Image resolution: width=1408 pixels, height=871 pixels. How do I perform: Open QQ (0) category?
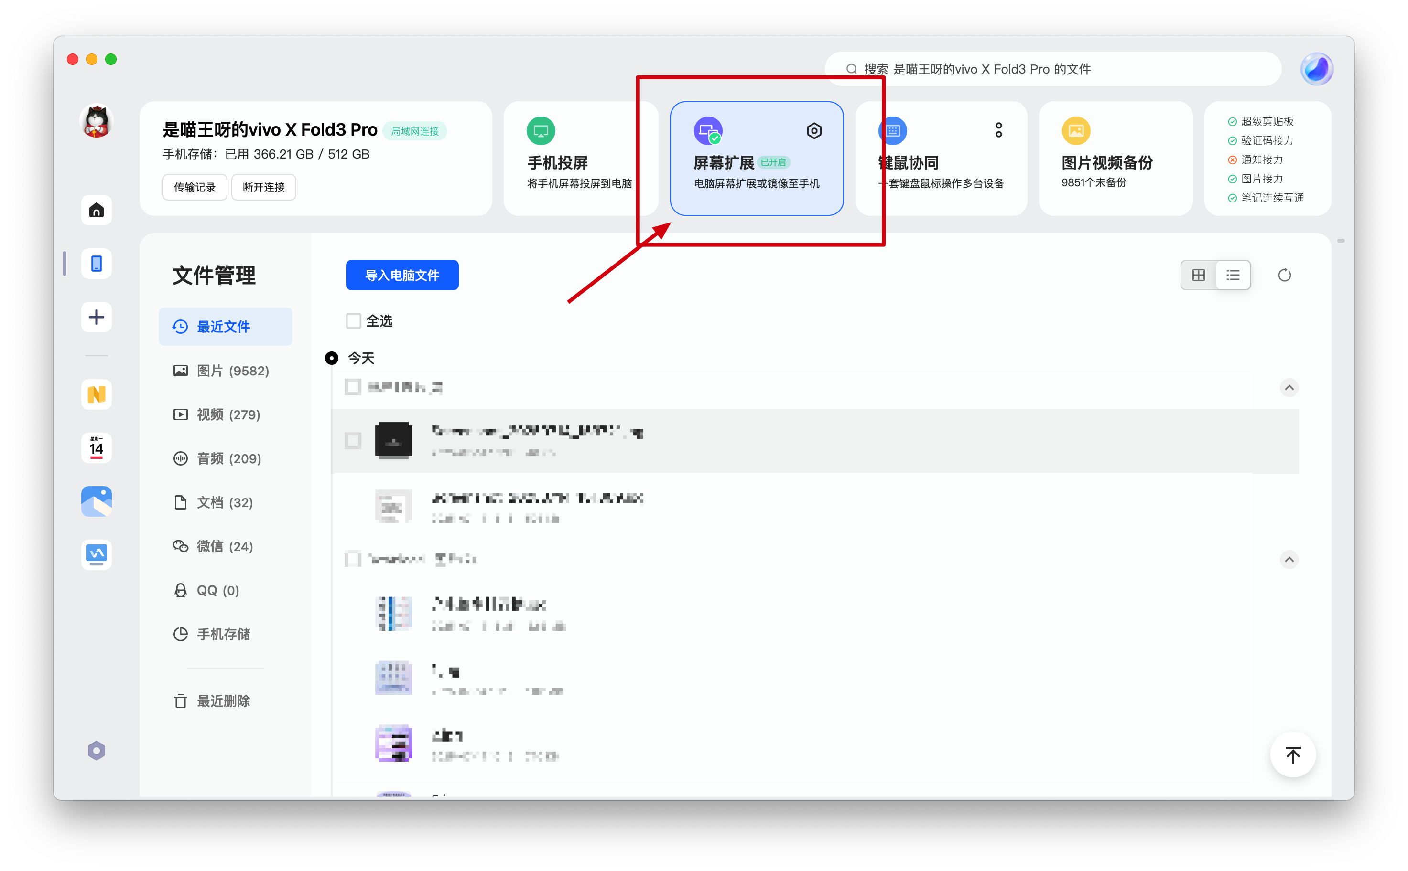226,591
